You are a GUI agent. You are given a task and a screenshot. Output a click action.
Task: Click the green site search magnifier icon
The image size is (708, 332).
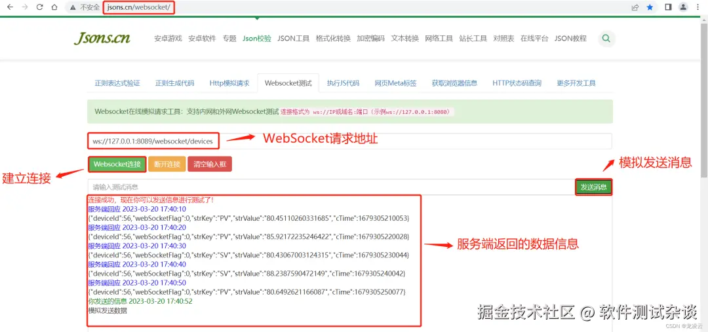coord(606,39)
